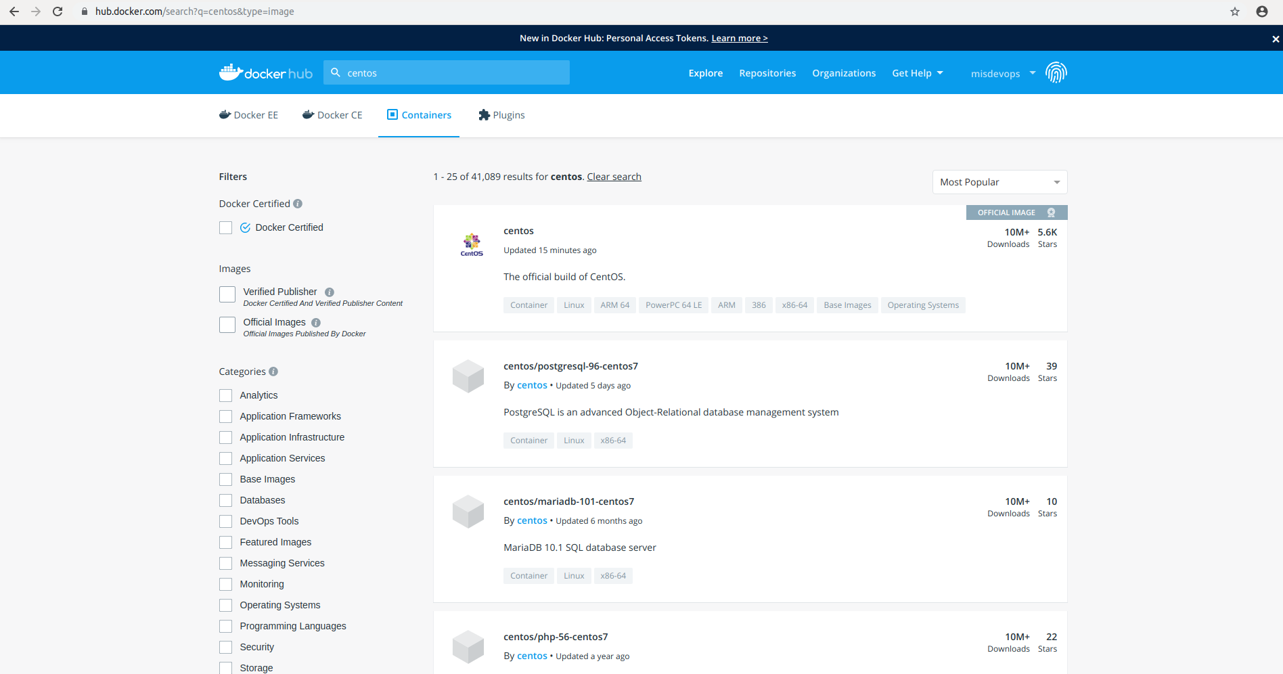Toggle the Featured Images checkbox

tap(225, 542)
